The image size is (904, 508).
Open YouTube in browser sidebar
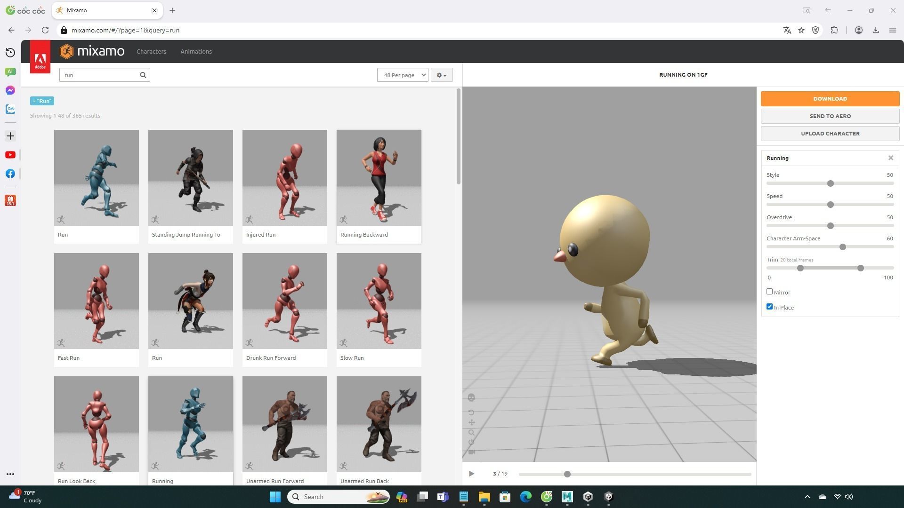(10, 155)
